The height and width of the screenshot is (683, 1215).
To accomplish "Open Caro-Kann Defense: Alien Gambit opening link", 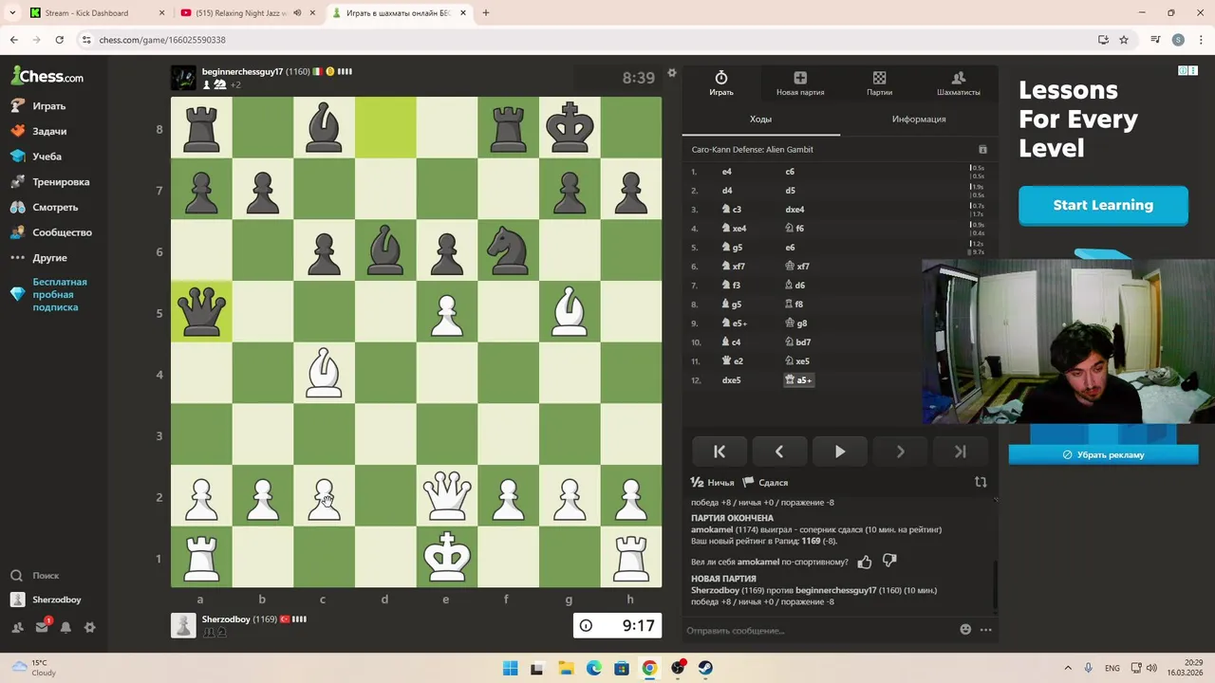I will click(x=752, y=150).
